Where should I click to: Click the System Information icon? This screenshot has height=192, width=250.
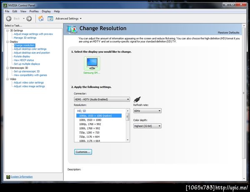click(8, 177)
